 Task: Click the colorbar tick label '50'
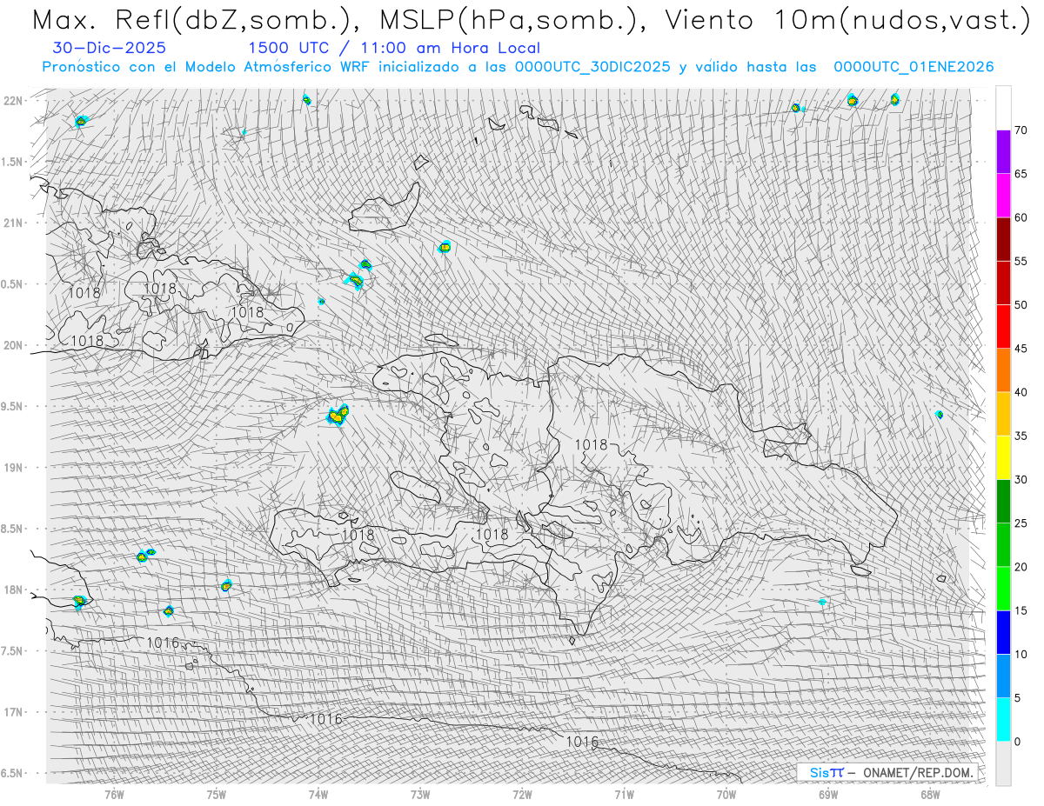[1021, 305]
